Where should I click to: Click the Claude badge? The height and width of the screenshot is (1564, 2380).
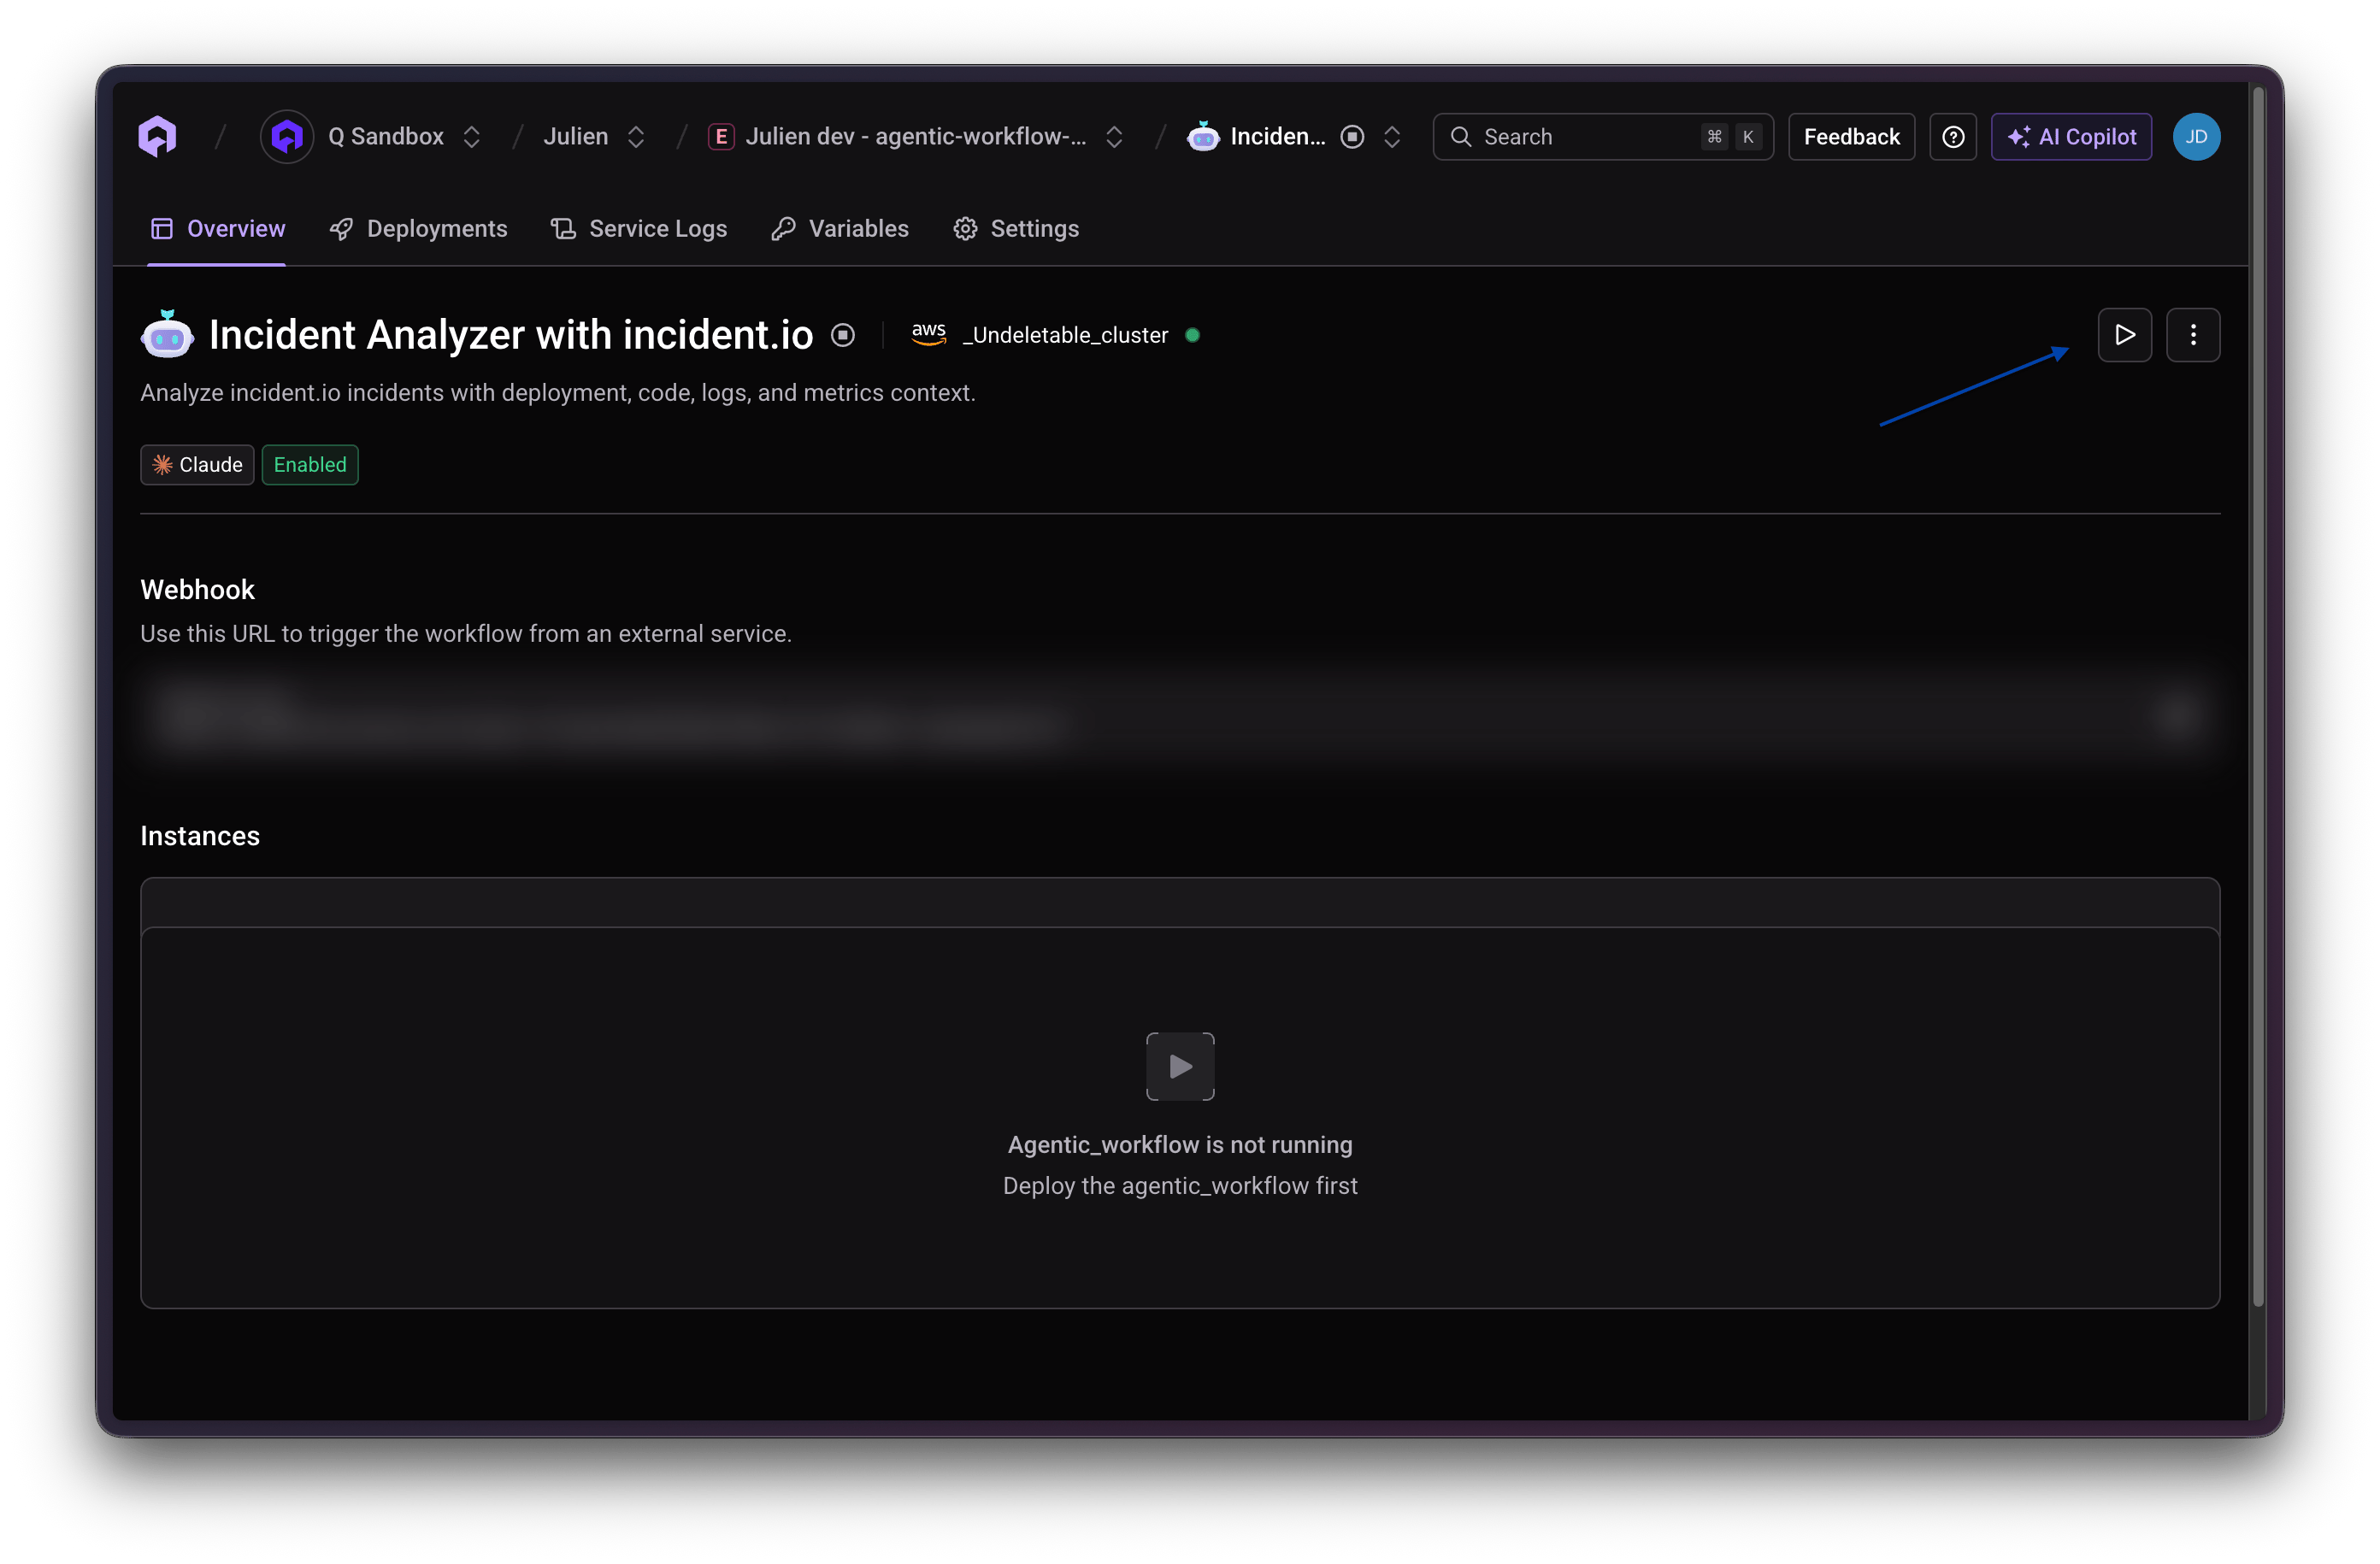pyautogui.click(x=197, y=465)
